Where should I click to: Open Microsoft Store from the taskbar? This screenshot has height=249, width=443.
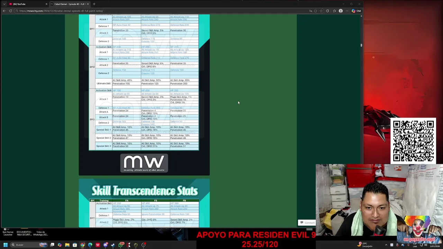(75, 245)
